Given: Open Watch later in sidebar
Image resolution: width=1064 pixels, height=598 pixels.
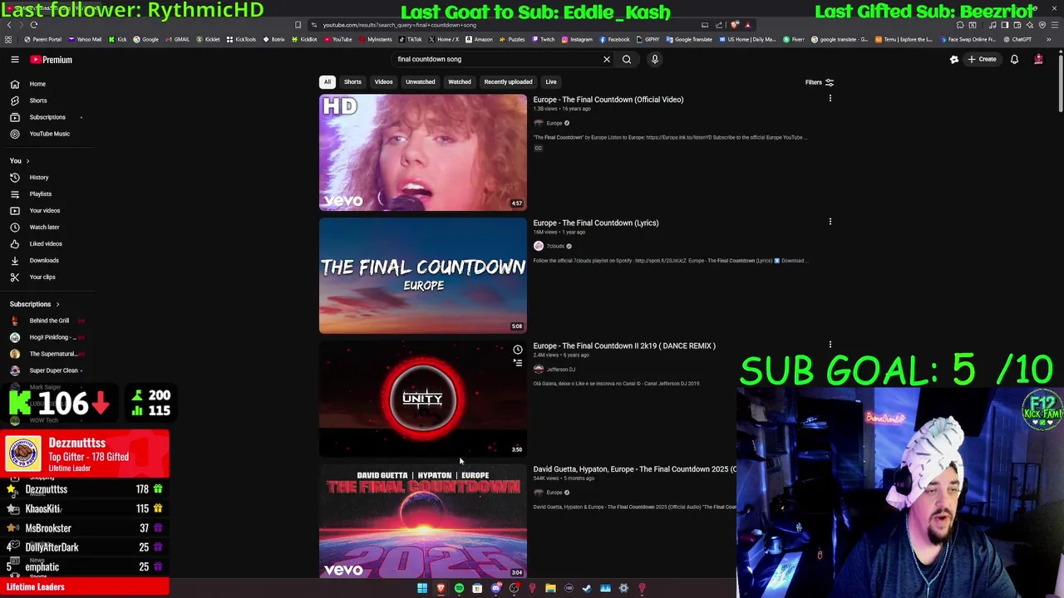Looking at the screenshot, I should 44,227.
